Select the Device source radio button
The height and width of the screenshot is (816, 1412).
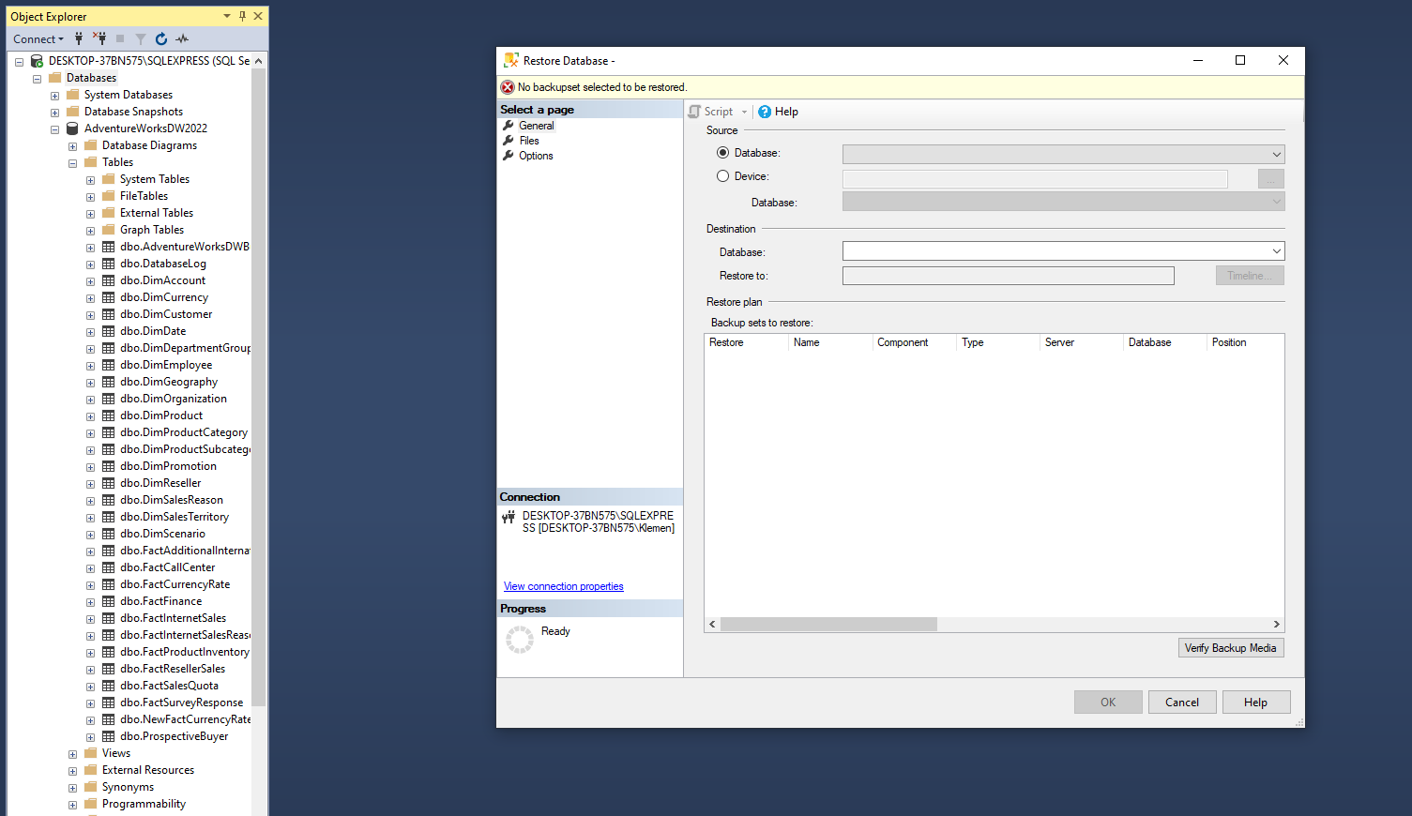pos(722,176)
